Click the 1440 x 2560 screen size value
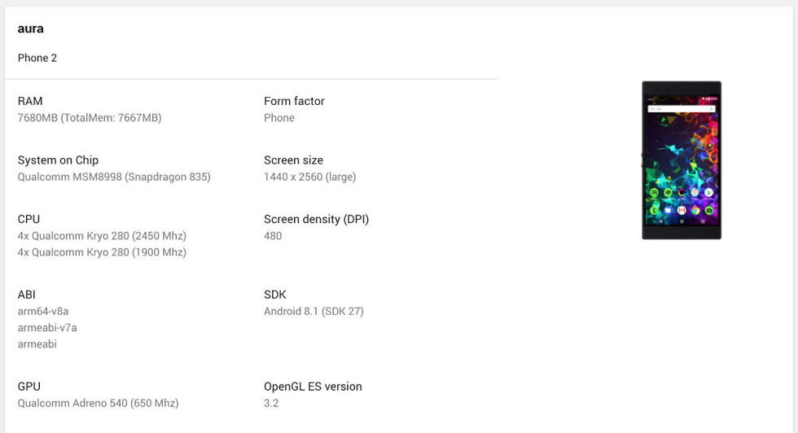The height and width of the screenshot is (433, 798). (x=309, y=177)
